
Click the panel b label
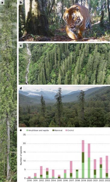tap(21, 2)
